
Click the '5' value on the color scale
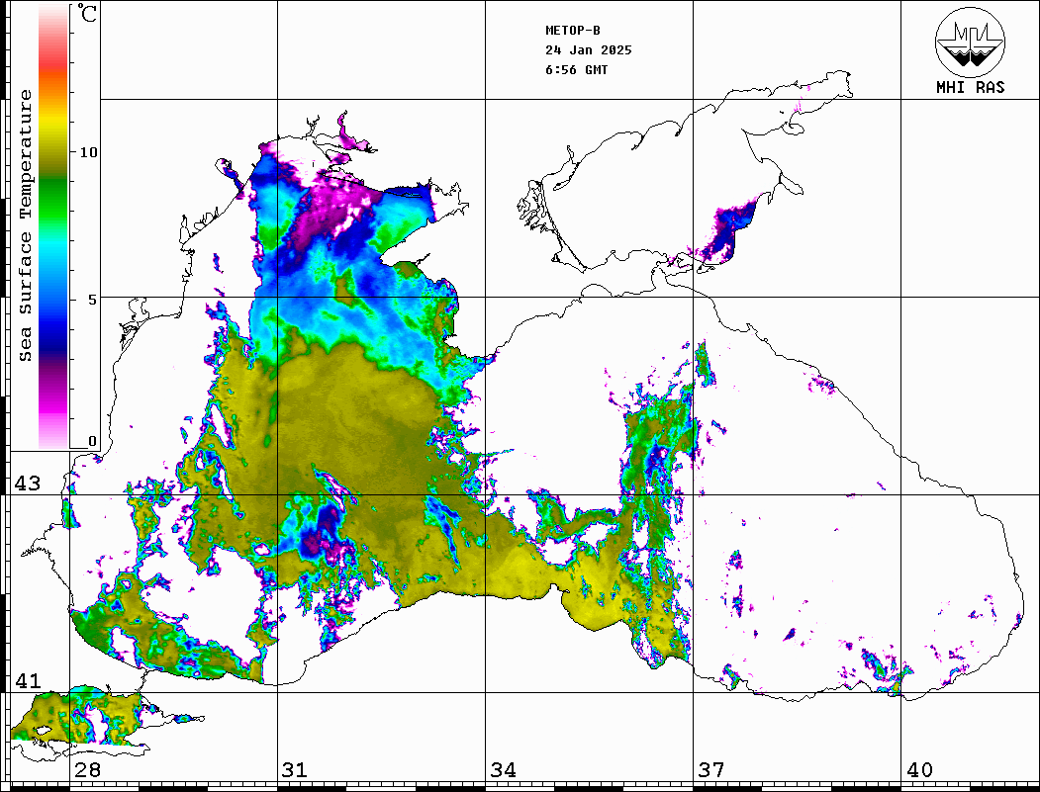[x=92, y=300]
